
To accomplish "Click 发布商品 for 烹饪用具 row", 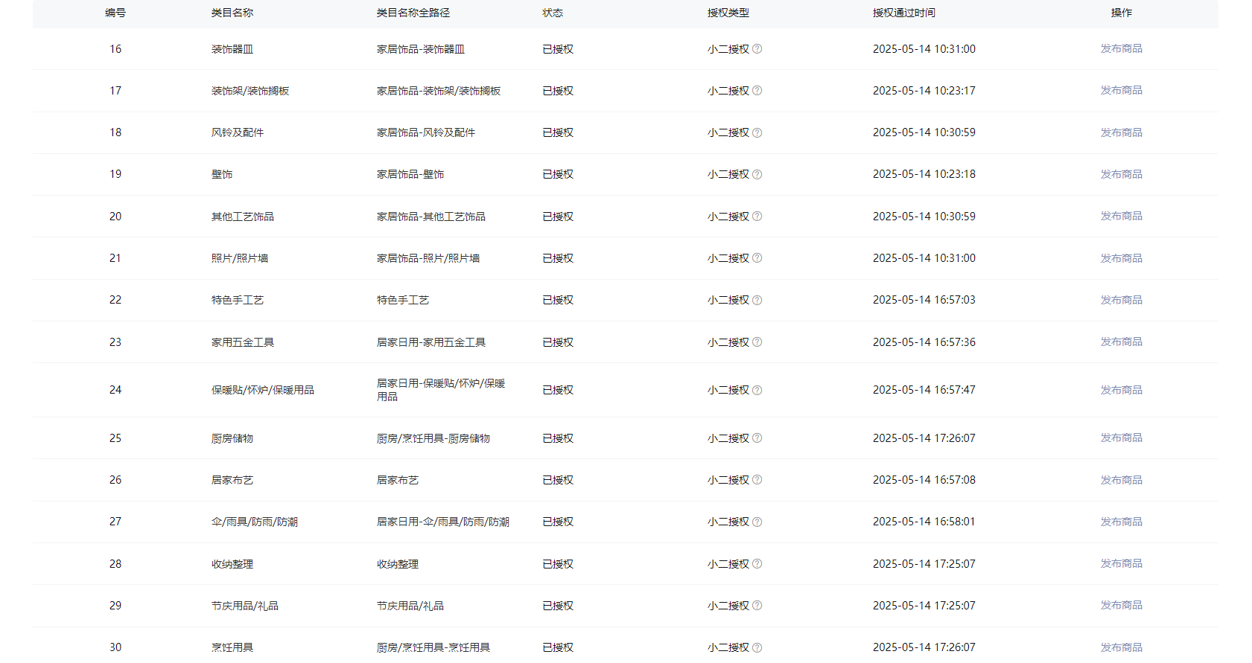I will pos(1121,647).
